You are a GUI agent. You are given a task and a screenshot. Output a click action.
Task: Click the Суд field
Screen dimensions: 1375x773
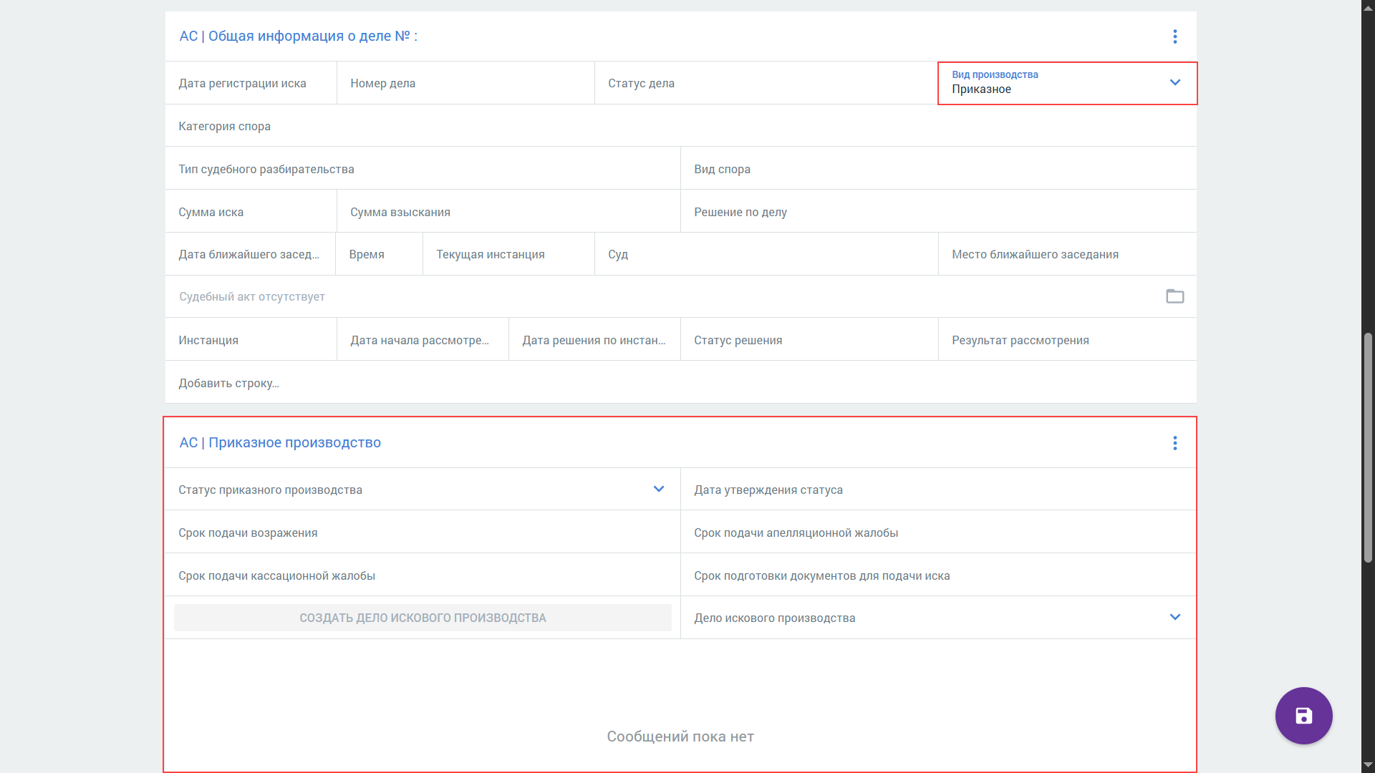pos(766,254)
